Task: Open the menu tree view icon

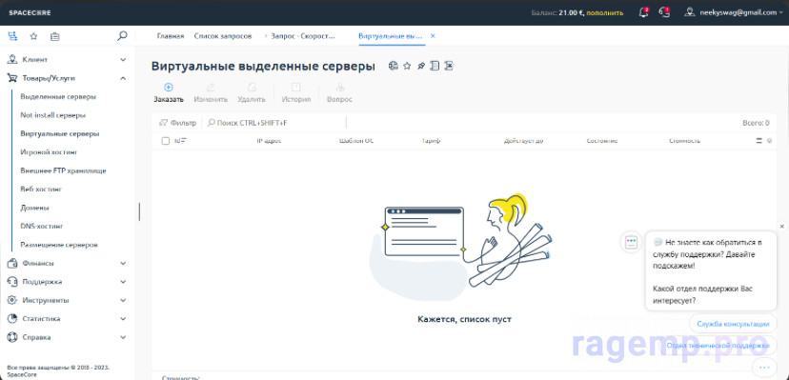Action: [x=12, y=36]
